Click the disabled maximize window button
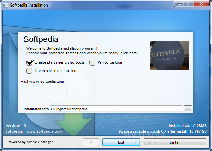 tap(189, 4)
